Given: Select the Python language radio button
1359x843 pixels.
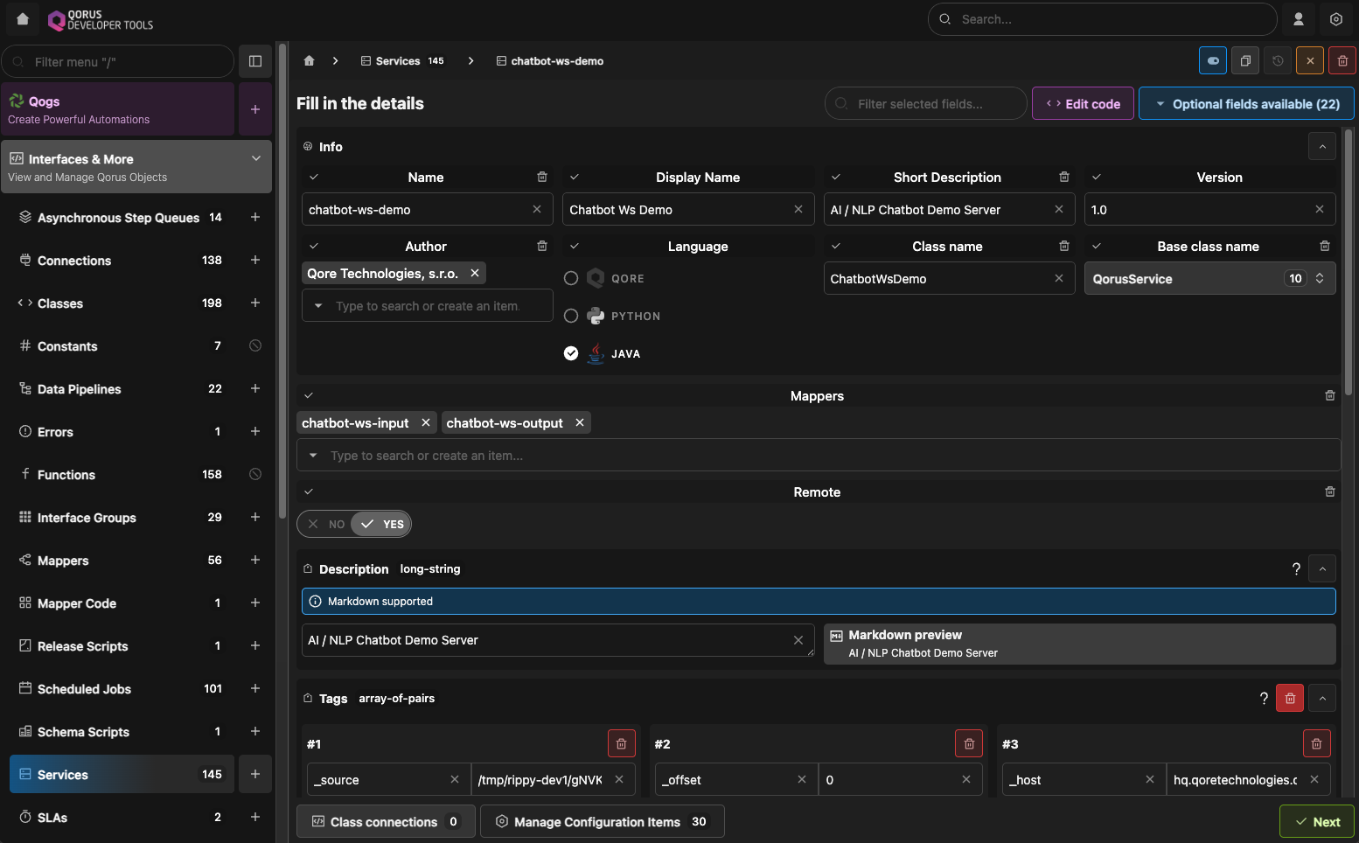Looking at the screenshot, I should coord(571,317).
